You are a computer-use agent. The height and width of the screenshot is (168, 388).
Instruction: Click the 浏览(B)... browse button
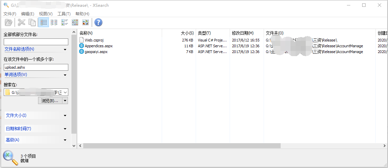(x=50, y=101)
